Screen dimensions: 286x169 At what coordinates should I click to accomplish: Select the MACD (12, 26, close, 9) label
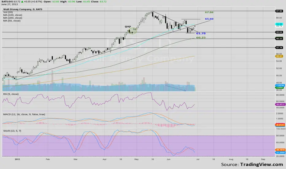24,114
